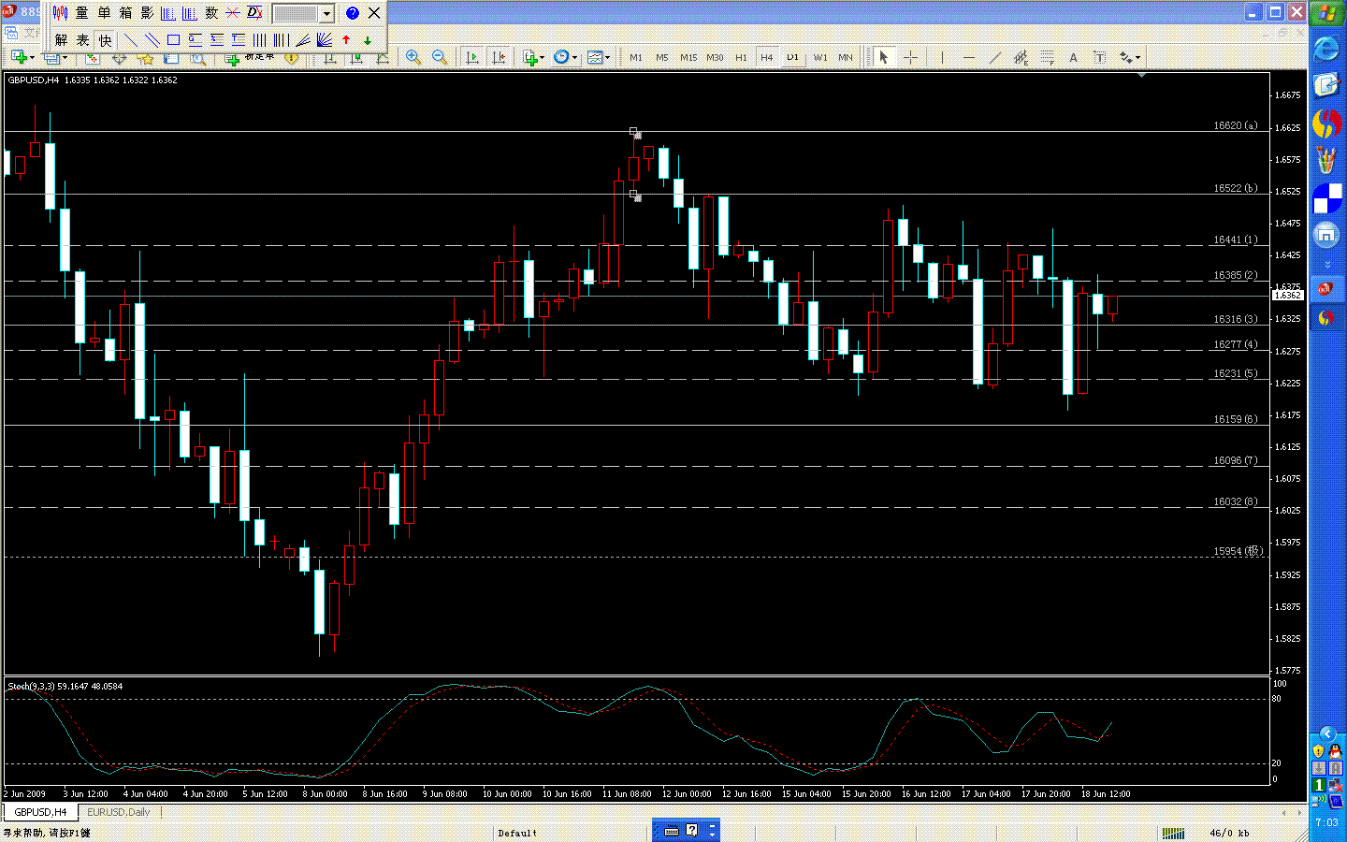Click the T-lines tool in floating toolbar
The width and height of the screenshot is (1347, 842).
[x=238, y=40]
